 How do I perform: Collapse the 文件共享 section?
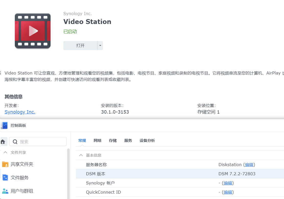click(x=5, y=152)
